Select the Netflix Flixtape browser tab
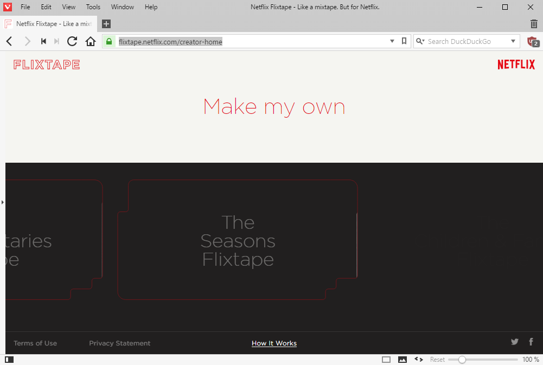The width and height of the screenshot is (543, 365). coord(49,24)
